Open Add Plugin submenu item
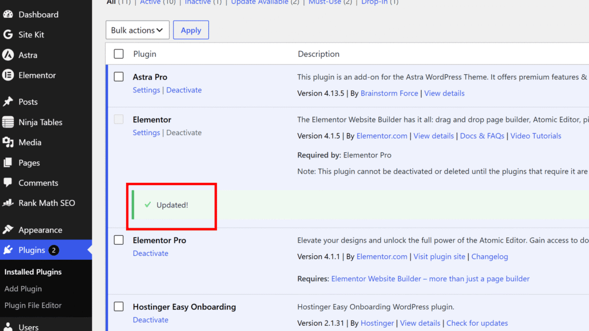589x331 pixels. tap(23, 288)
